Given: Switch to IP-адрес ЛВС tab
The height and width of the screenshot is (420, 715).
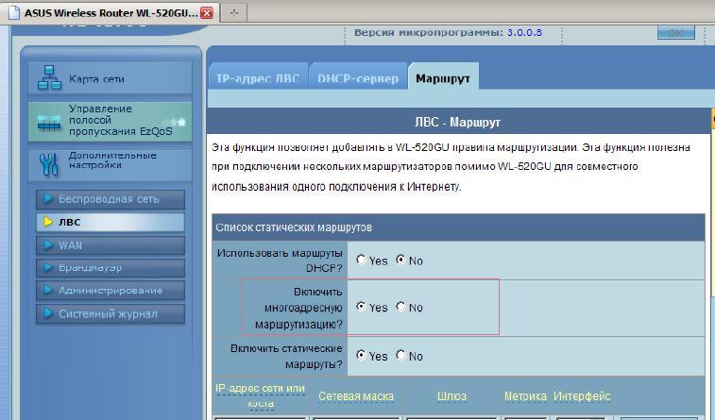Looking at the screenshot, I should pyautogui.click(x=258, y=77).
